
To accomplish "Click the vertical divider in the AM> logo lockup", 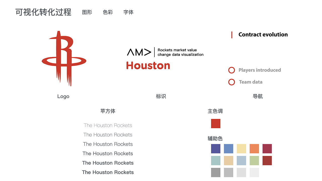I will pos(154,52).
